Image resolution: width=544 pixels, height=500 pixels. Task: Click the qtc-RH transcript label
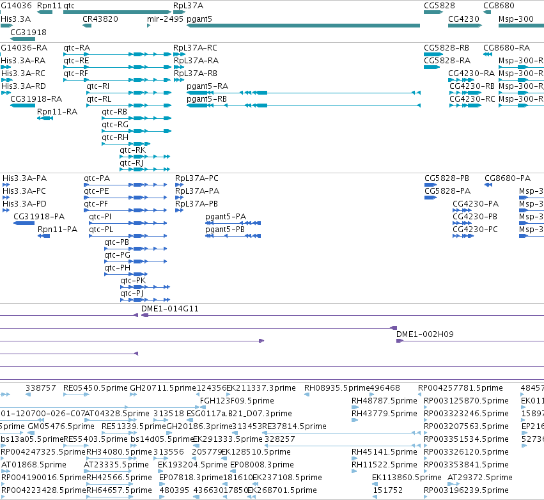(115, 137)
